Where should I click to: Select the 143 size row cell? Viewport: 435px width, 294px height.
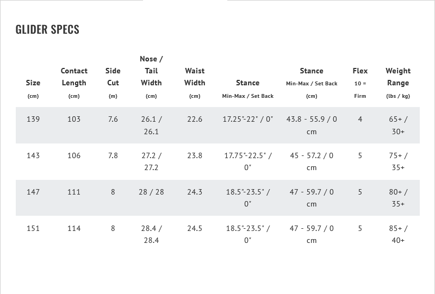[33, 155]
